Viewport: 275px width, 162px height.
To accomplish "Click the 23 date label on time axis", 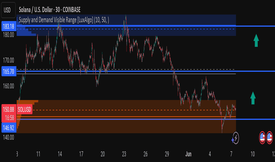I will [x=124, y=154].
